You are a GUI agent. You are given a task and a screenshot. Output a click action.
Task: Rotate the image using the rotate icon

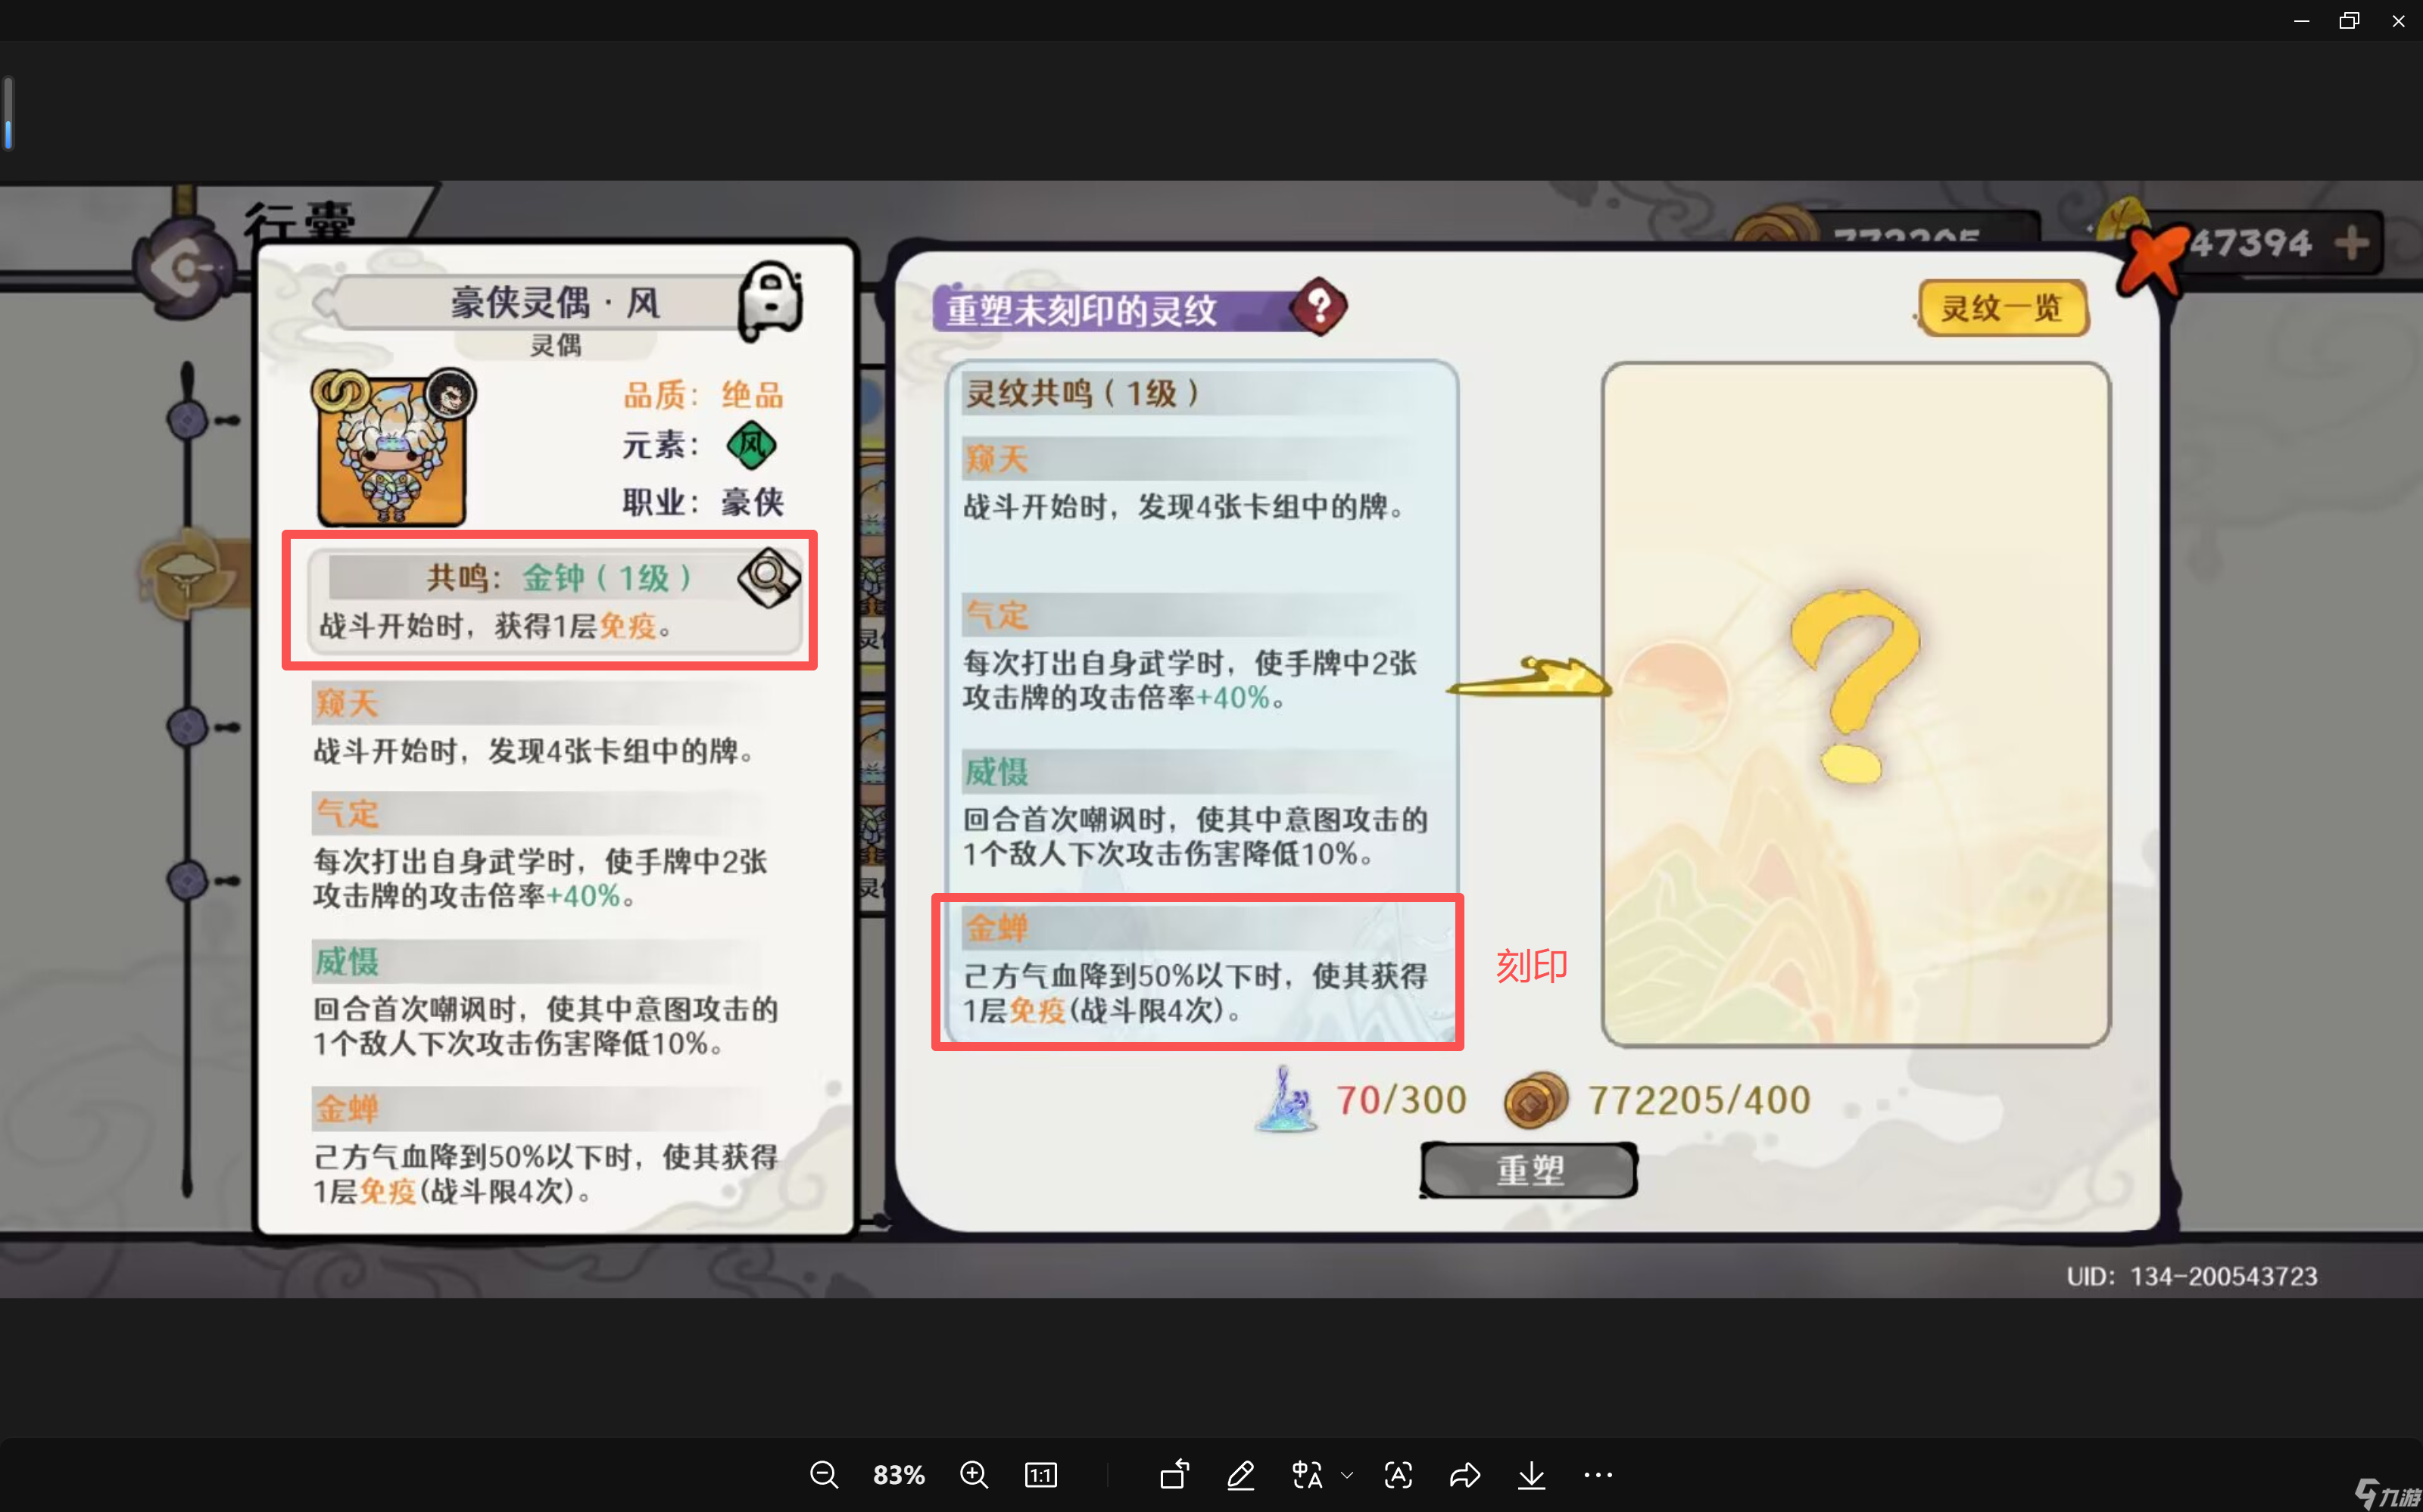pos(1174,1475)
